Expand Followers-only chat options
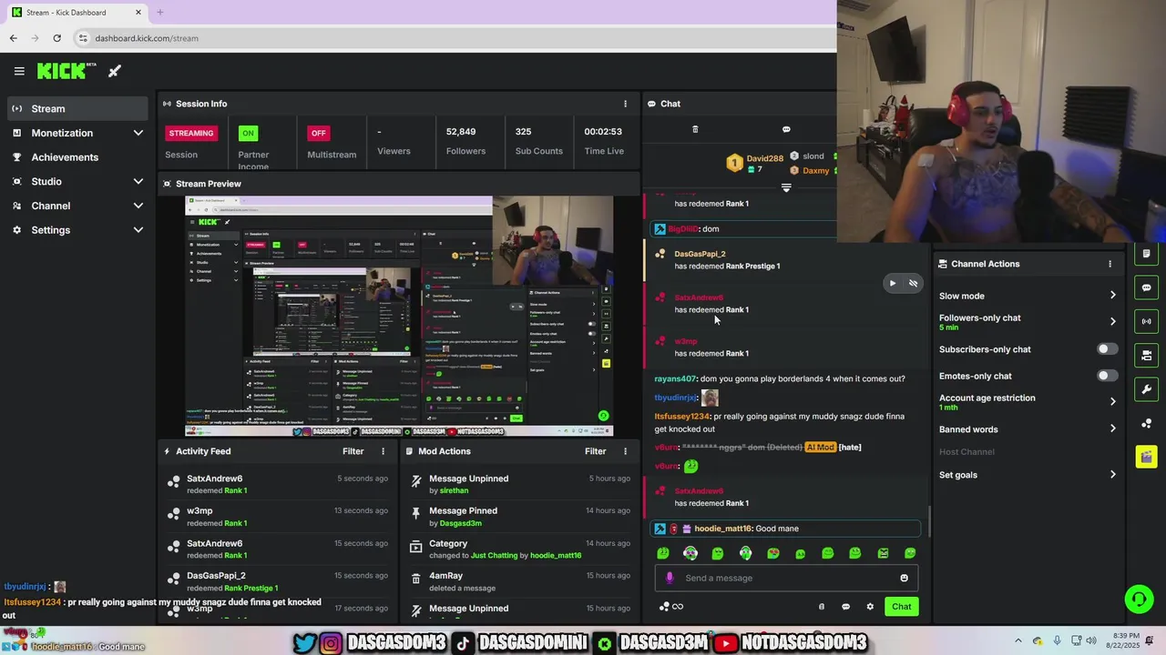Viewport: 1166px width, 655px height. [1027, 321]
